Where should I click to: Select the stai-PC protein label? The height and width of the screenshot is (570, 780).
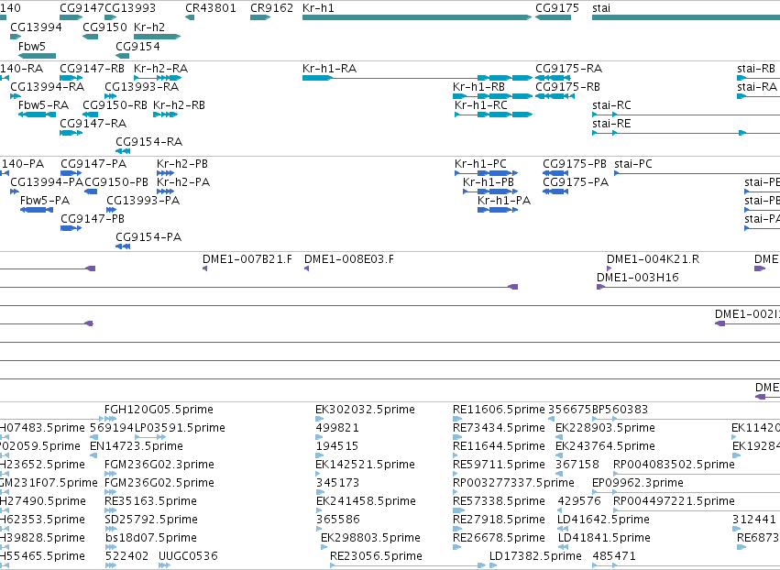point(633,164)
